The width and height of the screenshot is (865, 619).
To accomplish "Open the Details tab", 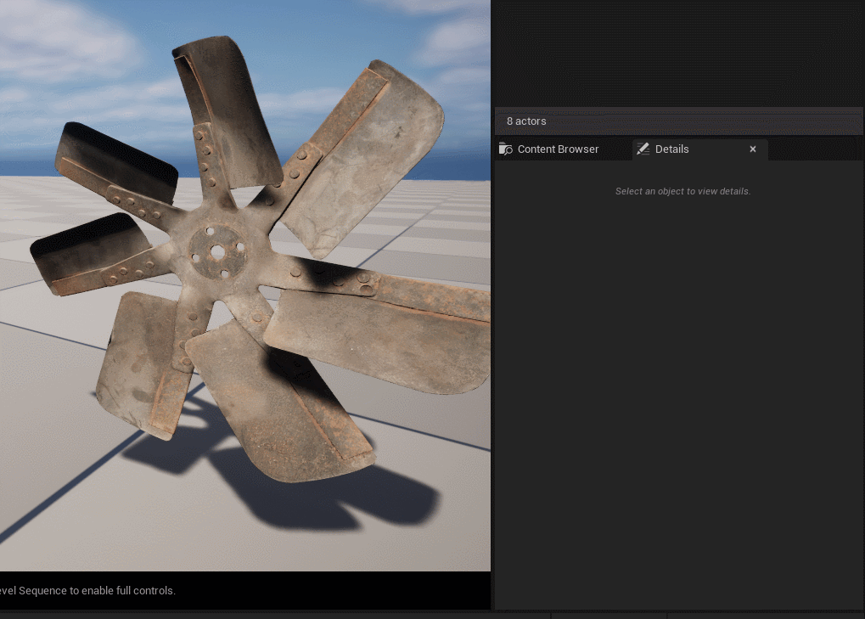I will (699, 149).
